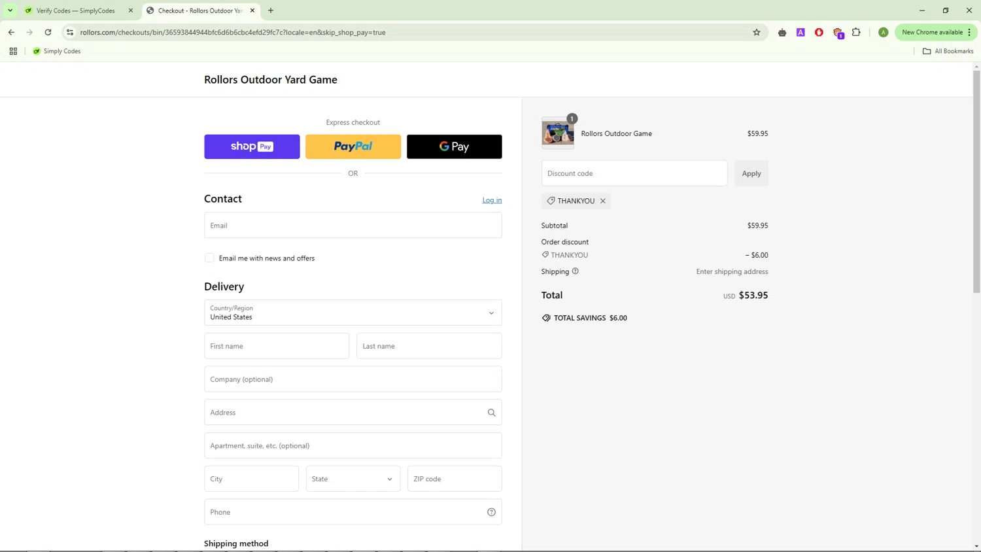
Task: Open the All Bookmarks folder
Action: coord(948,51)
